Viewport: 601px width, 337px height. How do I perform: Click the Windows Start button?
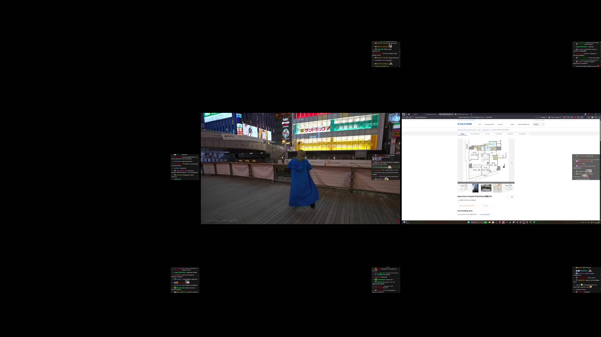click(x=469, y=222)
